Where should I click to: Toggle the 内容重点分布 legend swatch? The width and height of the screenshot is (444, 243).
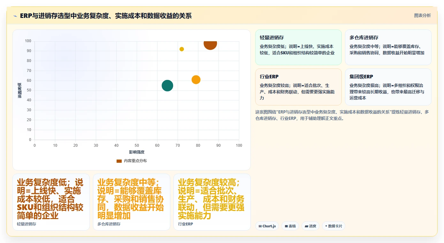click(119, 161)
